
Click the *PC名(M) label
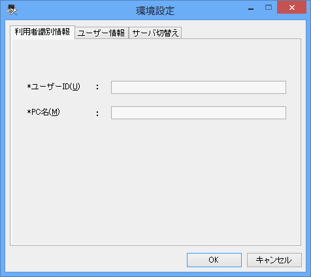[43, 112]
